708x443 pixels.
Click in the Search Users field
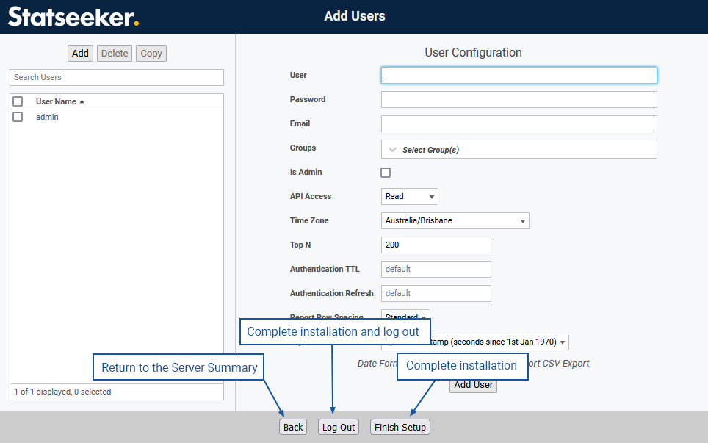click(x=116, y=77)
